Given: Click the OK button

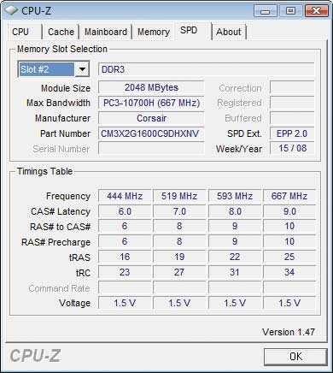Looking at the screenshot, I should coord(295,357).
